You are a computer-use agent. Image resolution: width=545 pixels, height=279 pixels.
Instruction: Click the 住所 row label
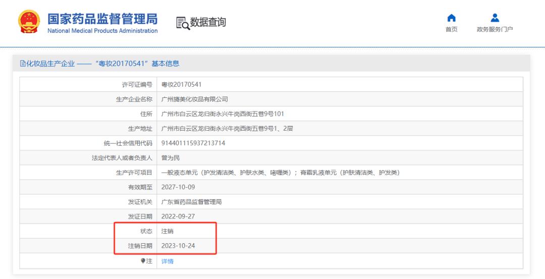click(146, 114)
